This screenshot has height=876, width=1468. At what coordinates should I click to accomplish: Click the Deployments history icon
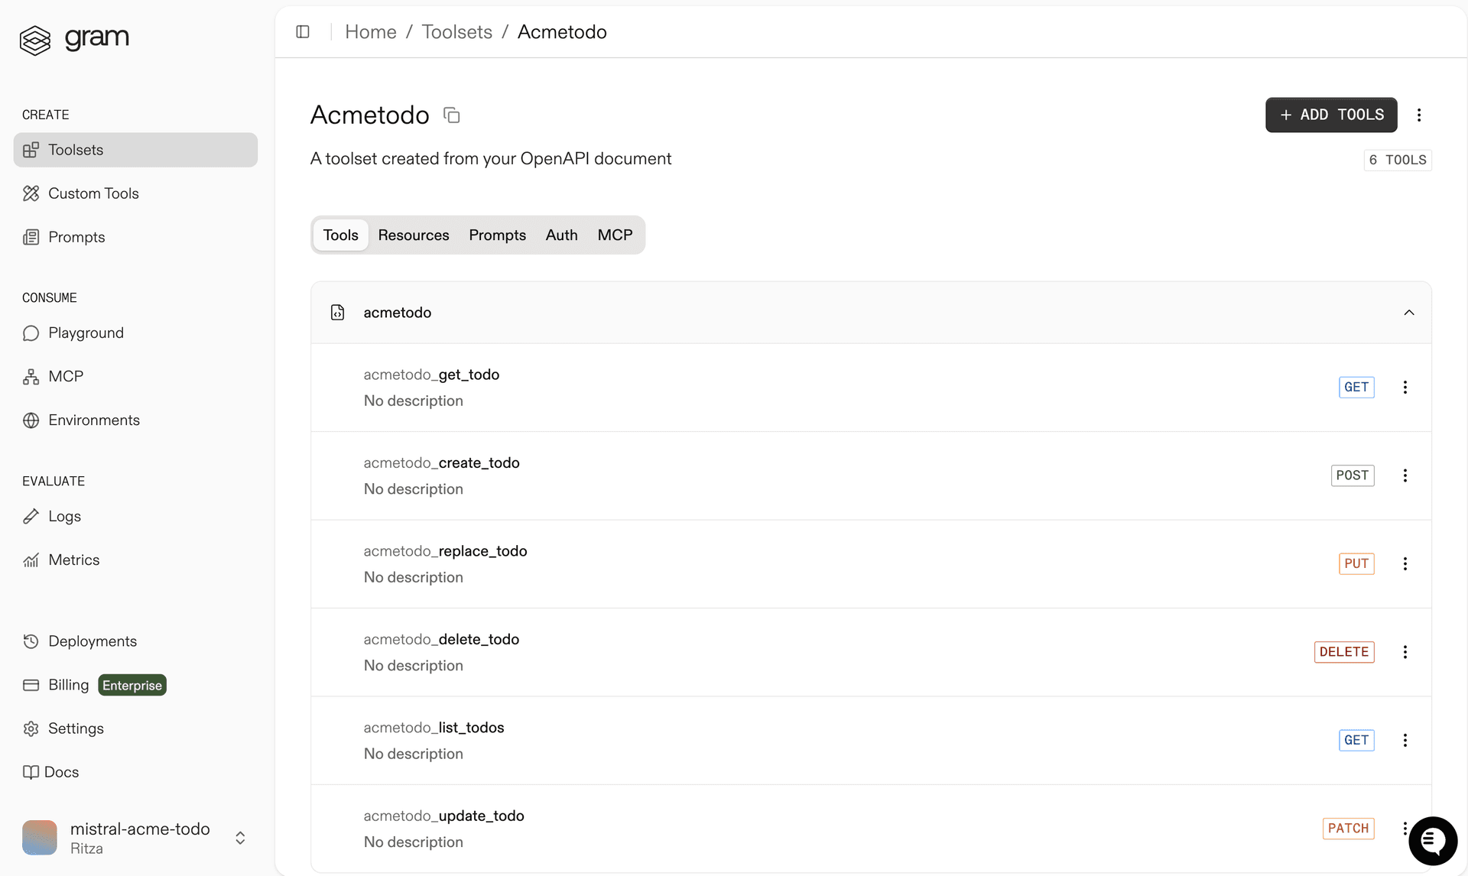(x=31, y=641)
